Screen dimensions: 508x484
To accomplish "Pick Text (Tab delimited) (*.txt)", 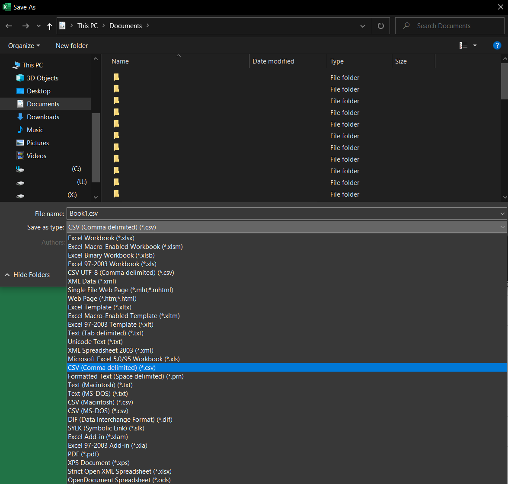I will click(x=287, y=333).
